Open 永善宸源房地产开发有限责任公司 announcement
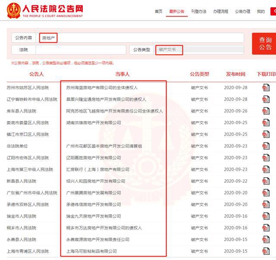The height and width of the screenshot is (260, 276). coord(98,239)
